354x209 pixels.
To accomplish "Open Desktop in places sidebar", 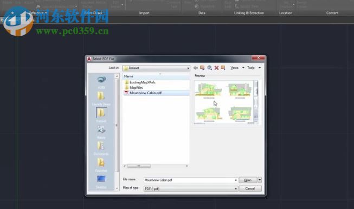I will click(x=101, y=182).
